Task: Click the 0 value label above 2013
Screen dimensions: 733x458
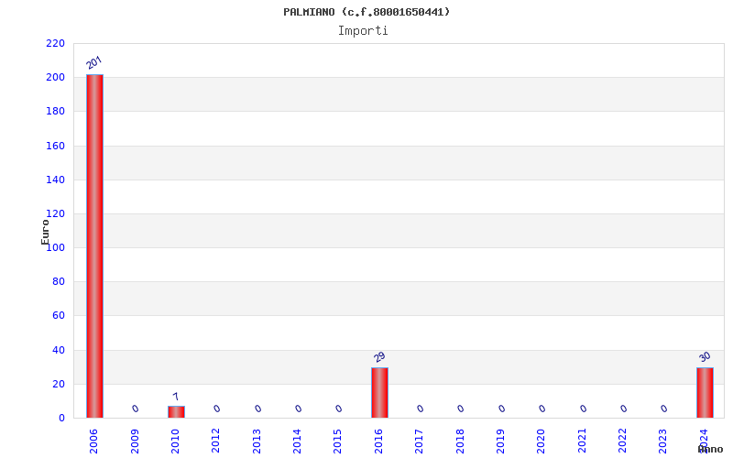Action: [258, 409]
